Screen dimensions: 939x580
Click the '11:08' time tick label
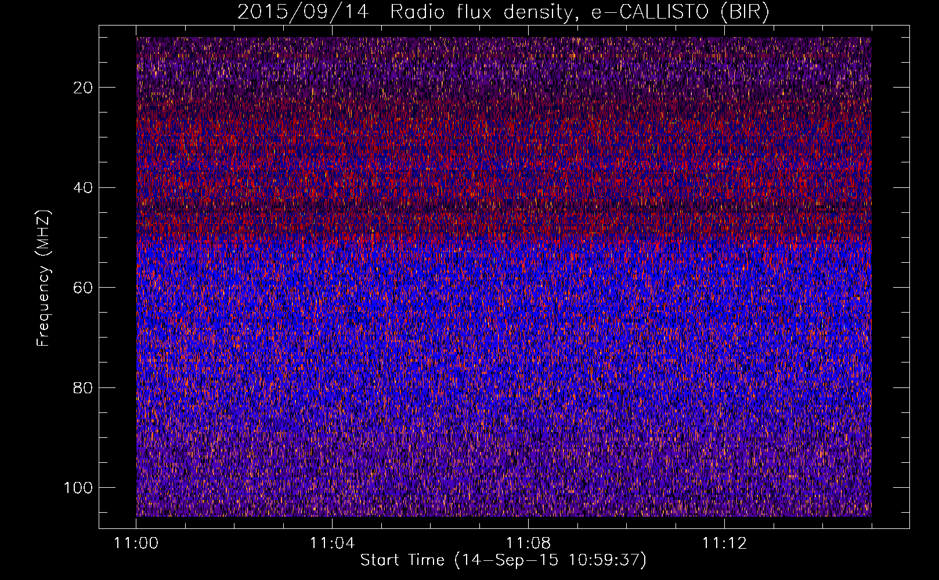click(528, 543)
